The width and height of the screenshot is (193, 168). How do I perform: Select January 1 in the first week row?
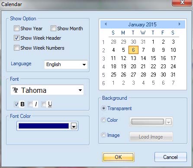(153, 42)
